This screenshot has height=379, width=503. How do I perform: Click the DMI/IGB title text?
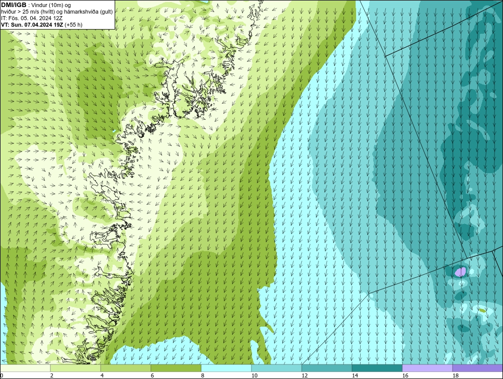(14, 5)
